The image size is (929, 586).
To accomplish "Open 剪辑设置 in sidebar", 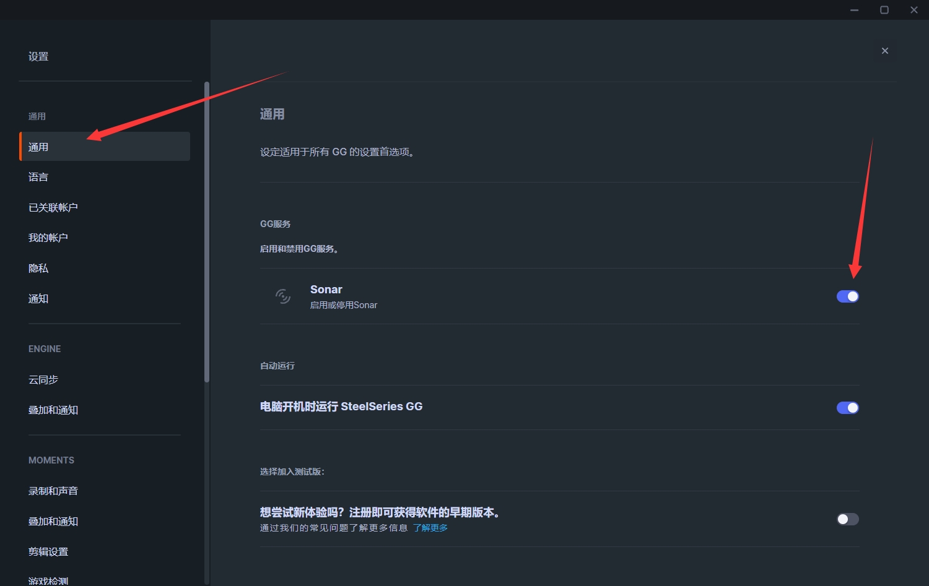I will 48,551.
